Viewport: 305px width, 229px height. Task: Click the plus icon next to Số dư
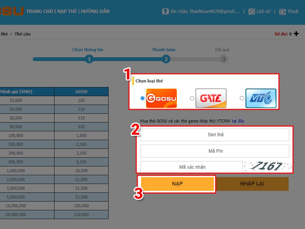[296, 34]
